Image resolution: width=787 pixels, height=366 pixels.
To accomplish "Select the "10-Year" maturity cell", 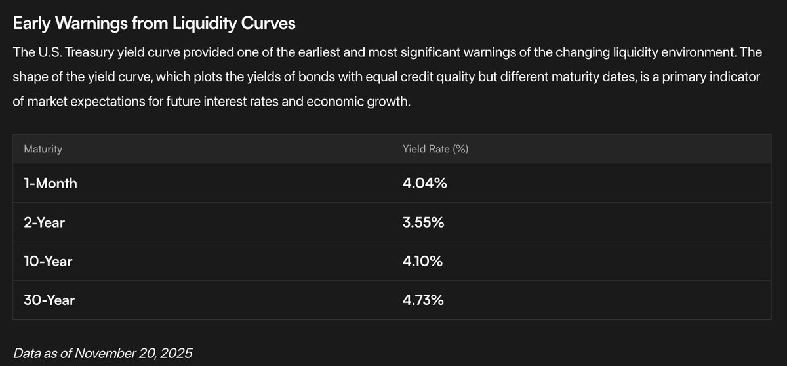I will click(x=48, y=262).
